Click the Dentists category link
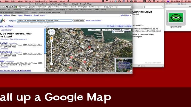Viewport: 191px width, 107px height. [5, 39]
